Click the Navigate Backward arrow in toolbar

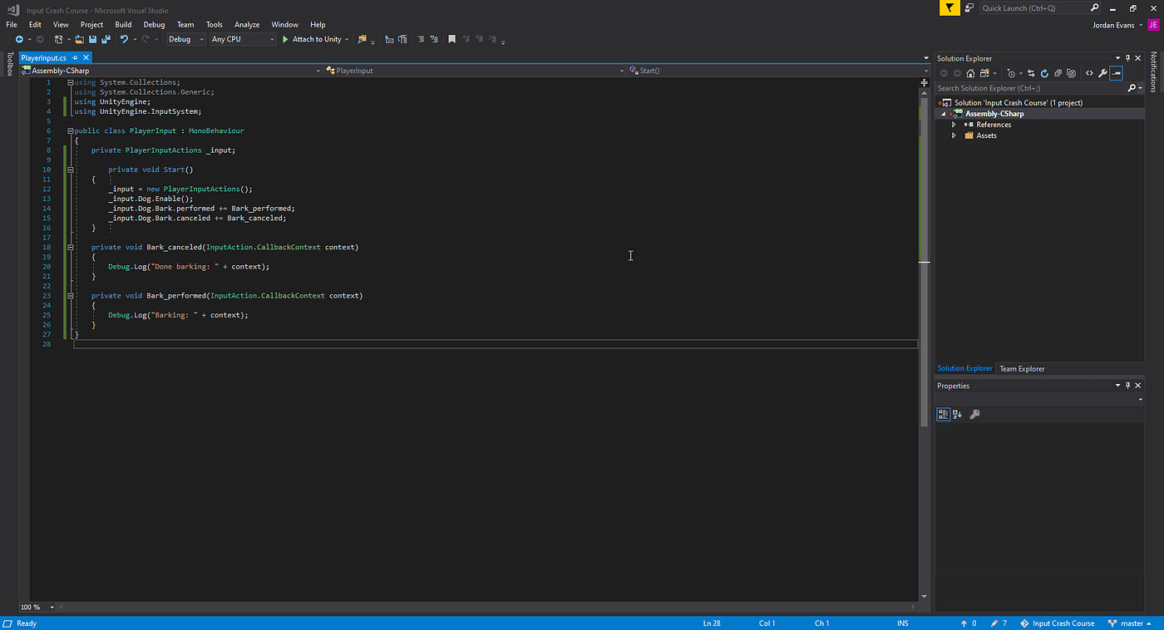19,39
